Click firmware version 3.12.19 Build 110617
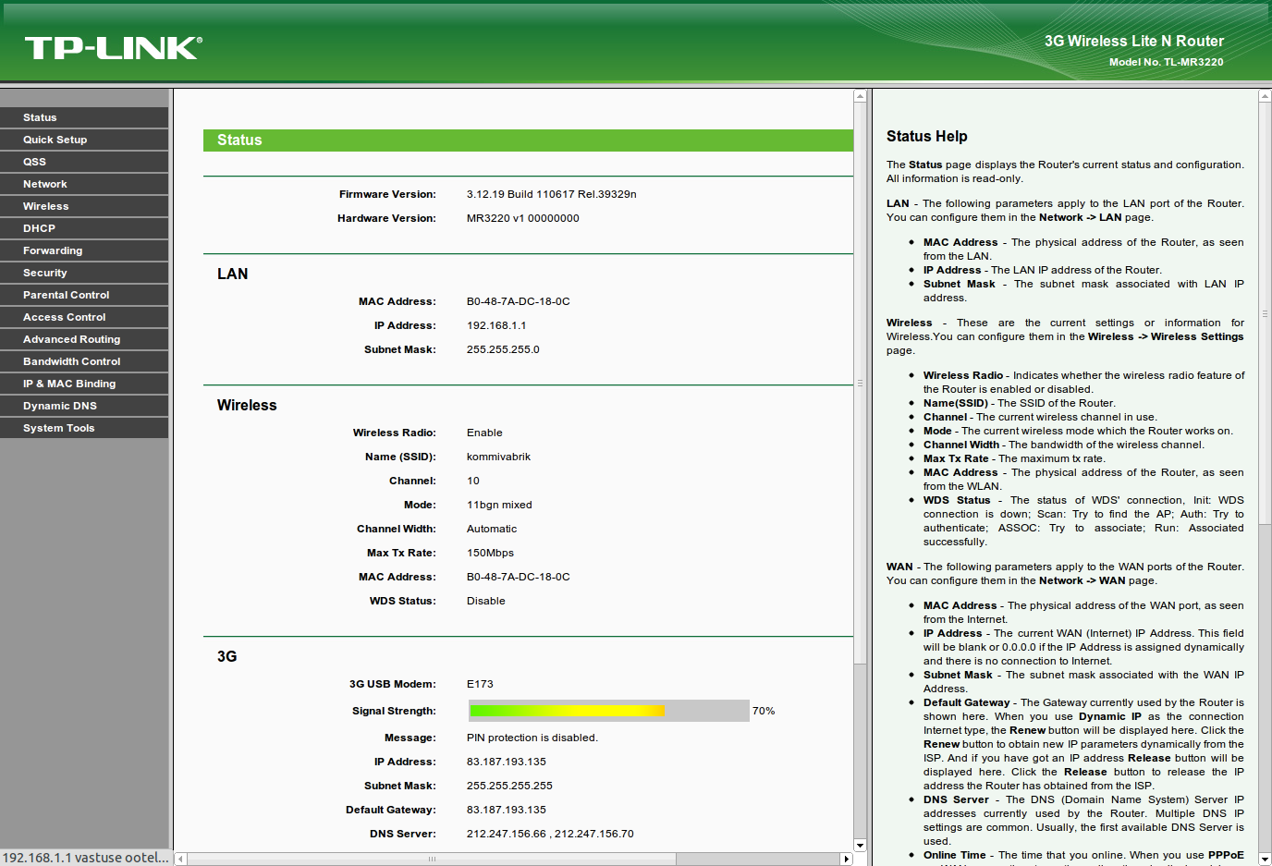 click(551, 194)
